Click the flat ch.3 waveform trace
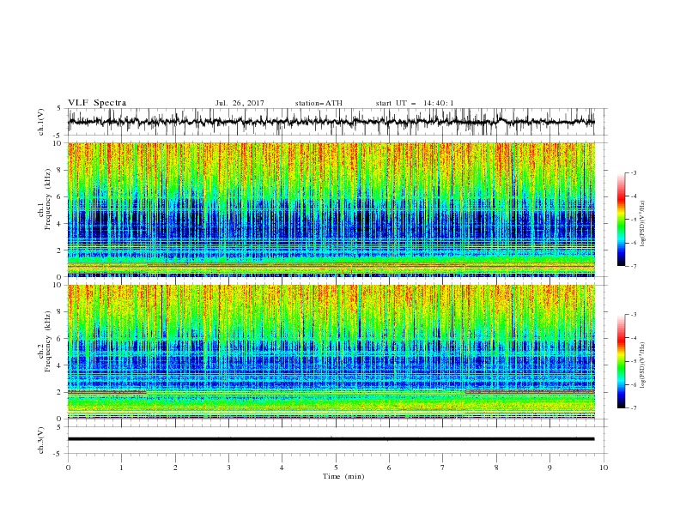This screenshot has height=525, width=680. [331, 439]
